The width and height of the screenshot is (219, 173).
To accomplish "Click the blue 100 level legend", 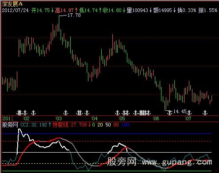I will point(126,125).
